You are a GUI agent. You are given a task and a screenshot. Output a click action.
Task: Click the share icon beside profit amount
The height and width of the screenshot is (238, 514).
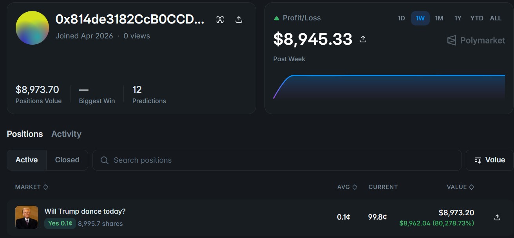pyautogui.click(x=363, y=39)
